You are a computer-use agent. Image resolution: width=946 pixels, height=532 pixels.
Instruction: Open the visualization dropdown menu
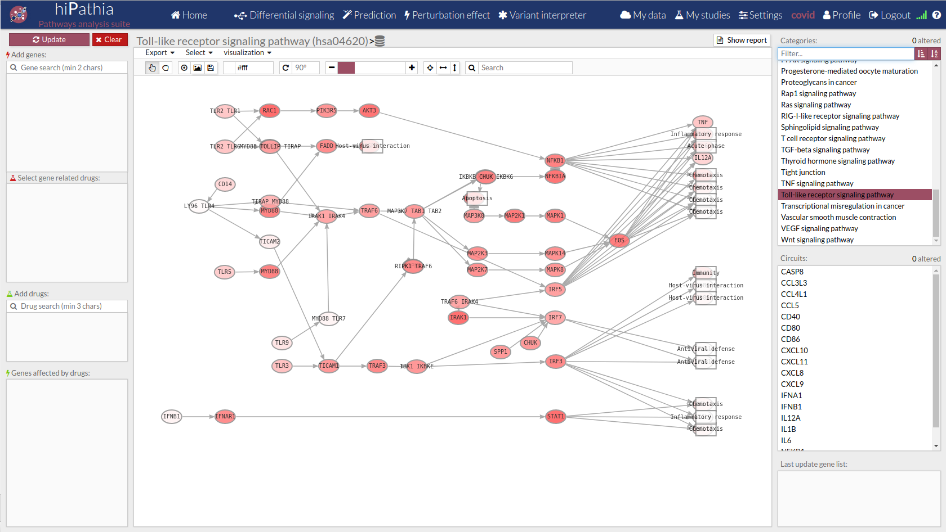[x=247, y=52]
